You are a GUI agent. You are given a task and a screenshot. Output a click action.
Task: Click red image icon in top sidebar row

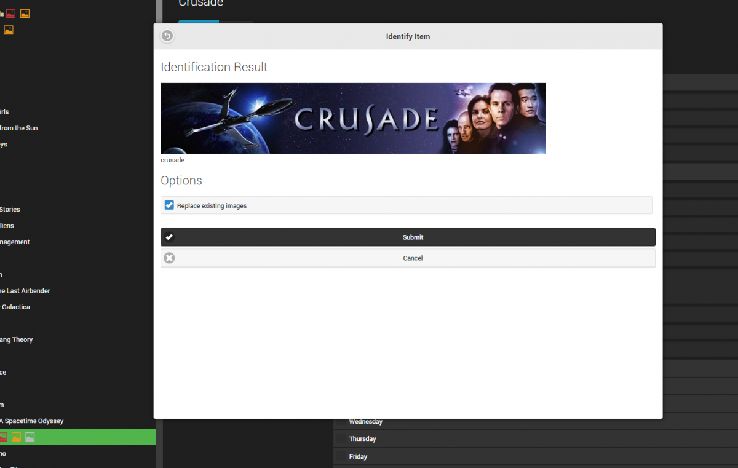point(10,14)
